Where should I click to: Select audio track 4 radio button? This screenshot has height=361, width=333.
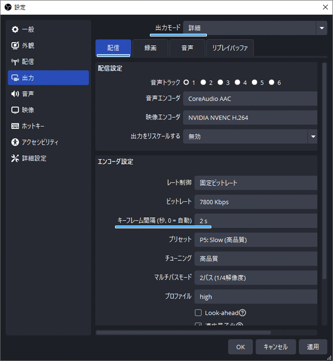coord(237,82)
